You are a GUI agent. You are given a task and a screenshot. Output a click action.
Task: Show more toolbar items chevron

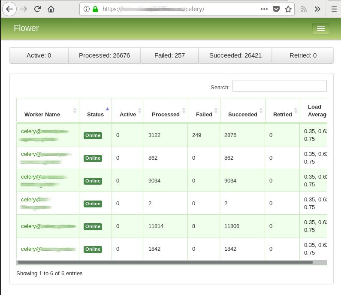pyautogui.click(x=317, y=9)
